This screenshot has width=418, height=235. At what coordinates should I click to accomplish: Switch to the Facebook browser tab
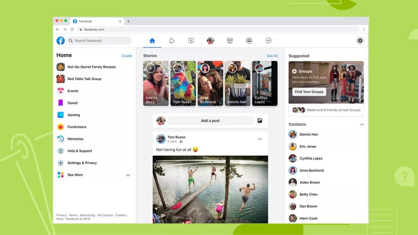tap(85, 21)
